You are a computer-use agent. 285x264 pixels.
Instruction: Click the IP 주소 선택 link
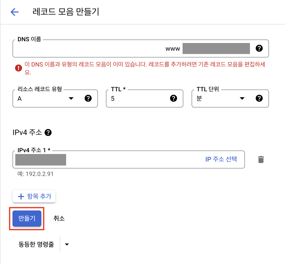click(x=221, y=159)
